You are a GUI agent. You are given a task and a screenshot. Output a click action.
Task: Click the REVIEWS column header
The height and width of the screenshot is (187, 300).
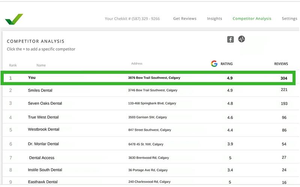(x=281, y=64)
